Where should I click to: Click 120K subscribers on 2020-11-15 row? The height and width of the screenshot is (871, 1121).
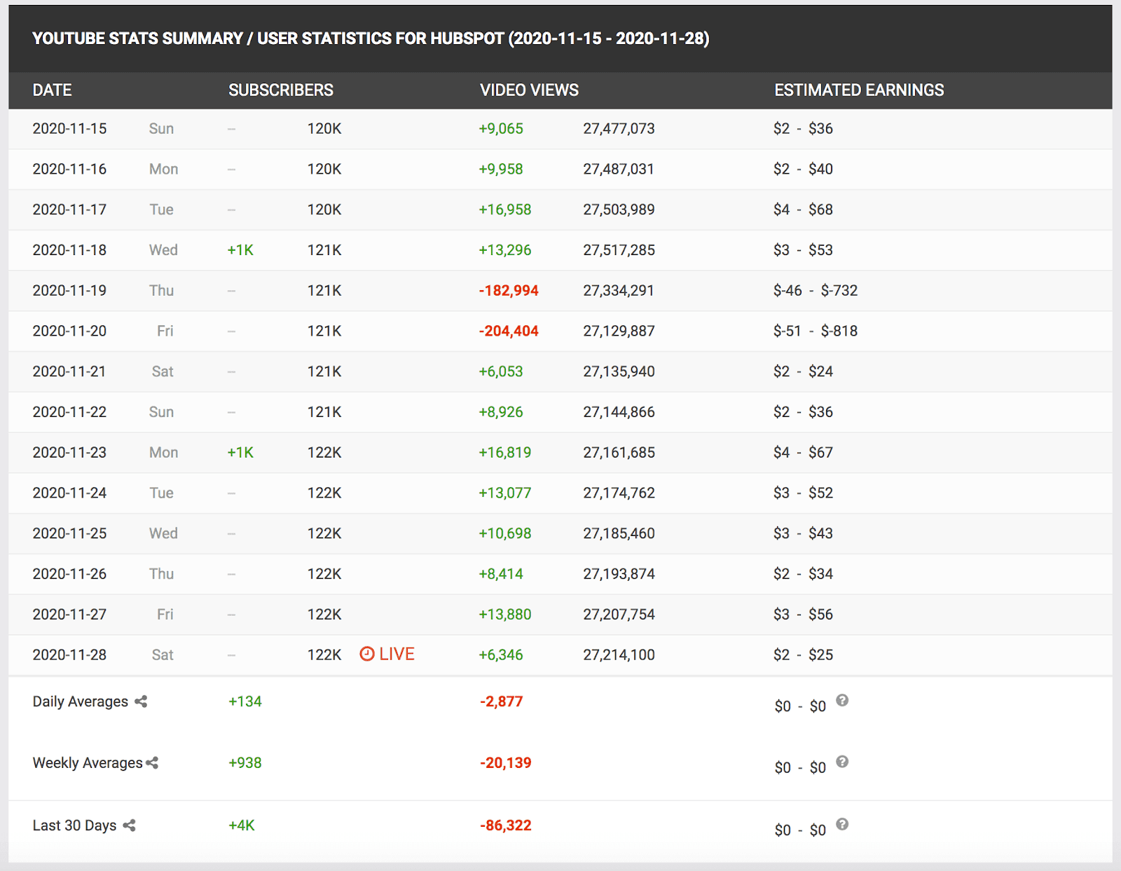pyautogui.click(x=324, y=129)
